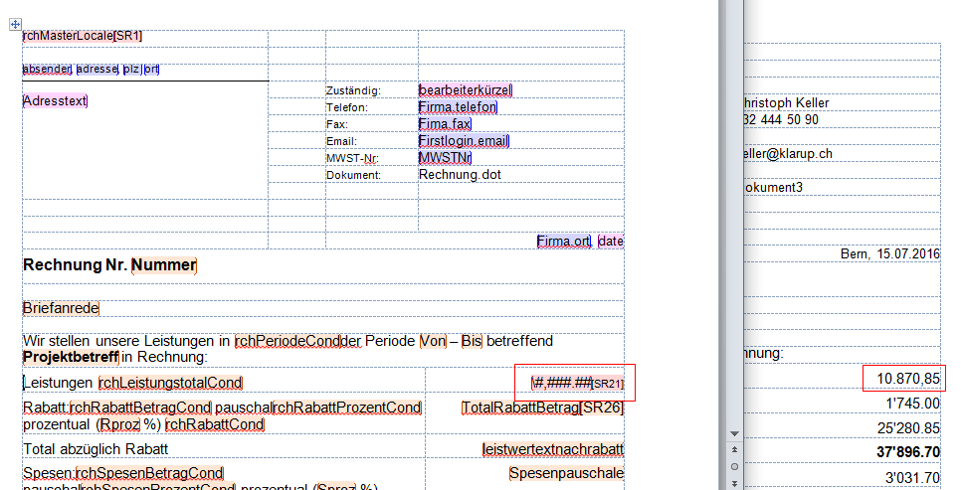The height and width of the screenshot is (490, 961).
Task: Click the Briefanrede field
Action: pyautogui.click(x=61, y=309)
